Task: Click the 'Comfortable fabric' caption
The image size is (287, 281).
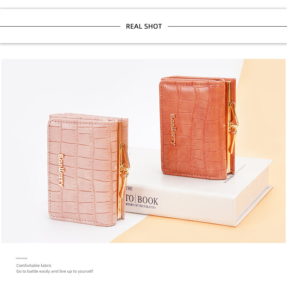Action: pos(34,266)
